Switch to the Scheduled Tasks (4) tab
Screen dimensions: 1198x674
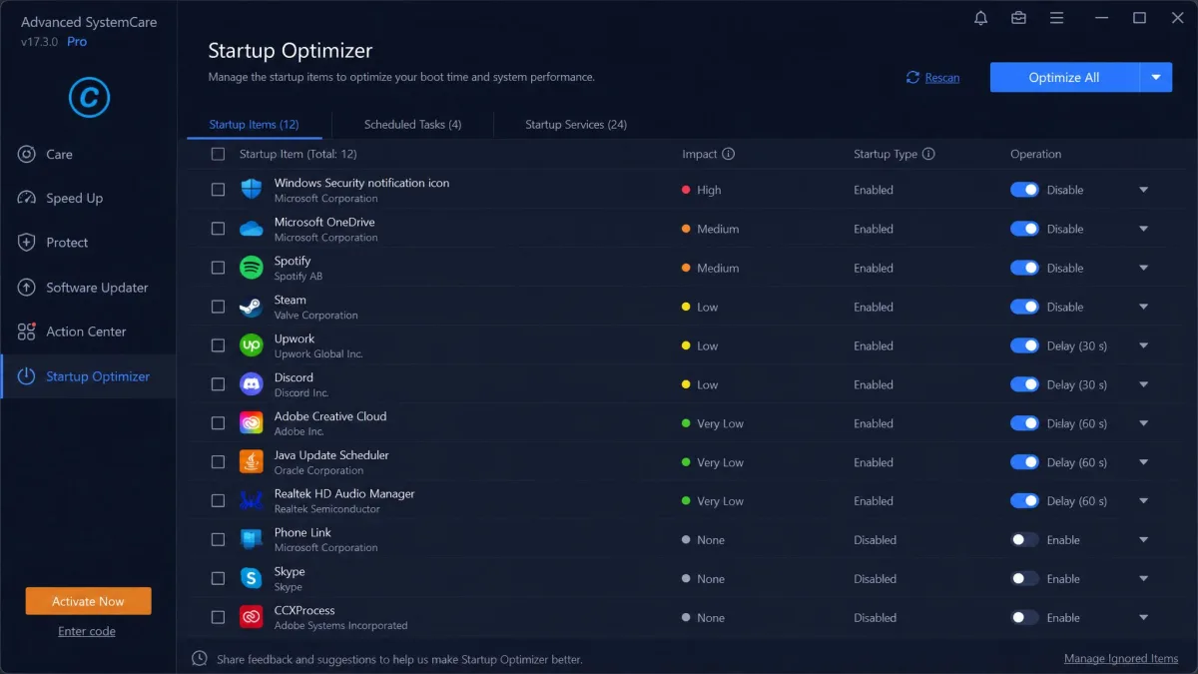tap(412, 125)
